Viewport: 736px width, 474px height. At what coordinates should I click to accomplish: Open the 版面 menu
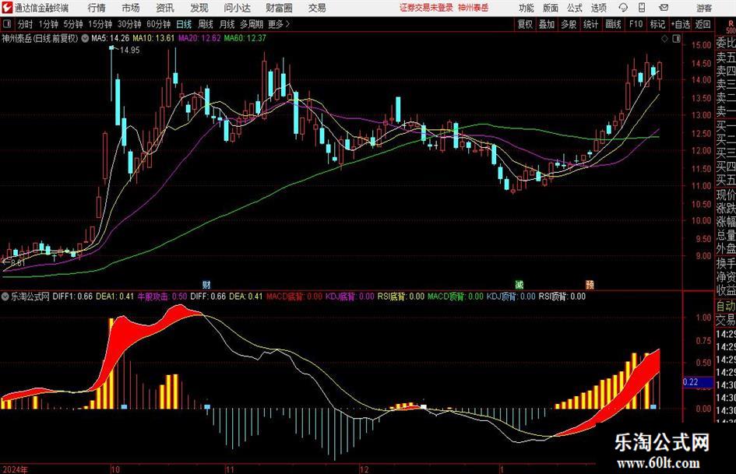click(x=551, y=8)
